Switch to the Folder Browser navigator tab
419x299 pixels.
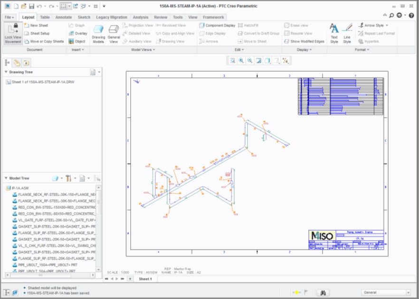point(17,63)
